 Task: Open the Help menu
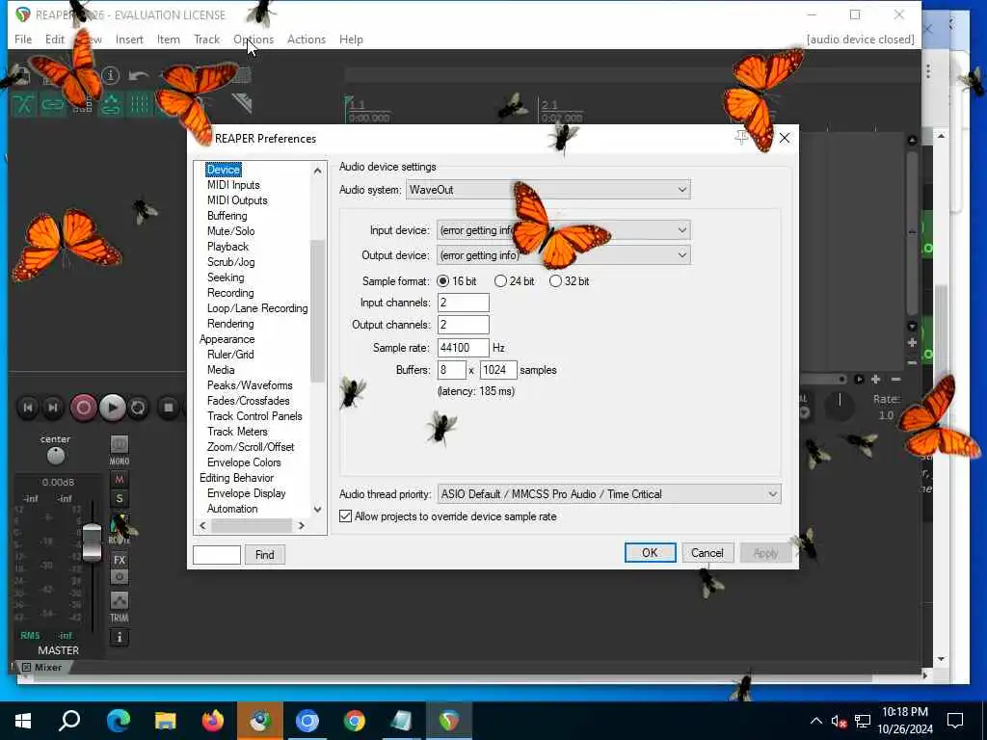pos(351,39)
